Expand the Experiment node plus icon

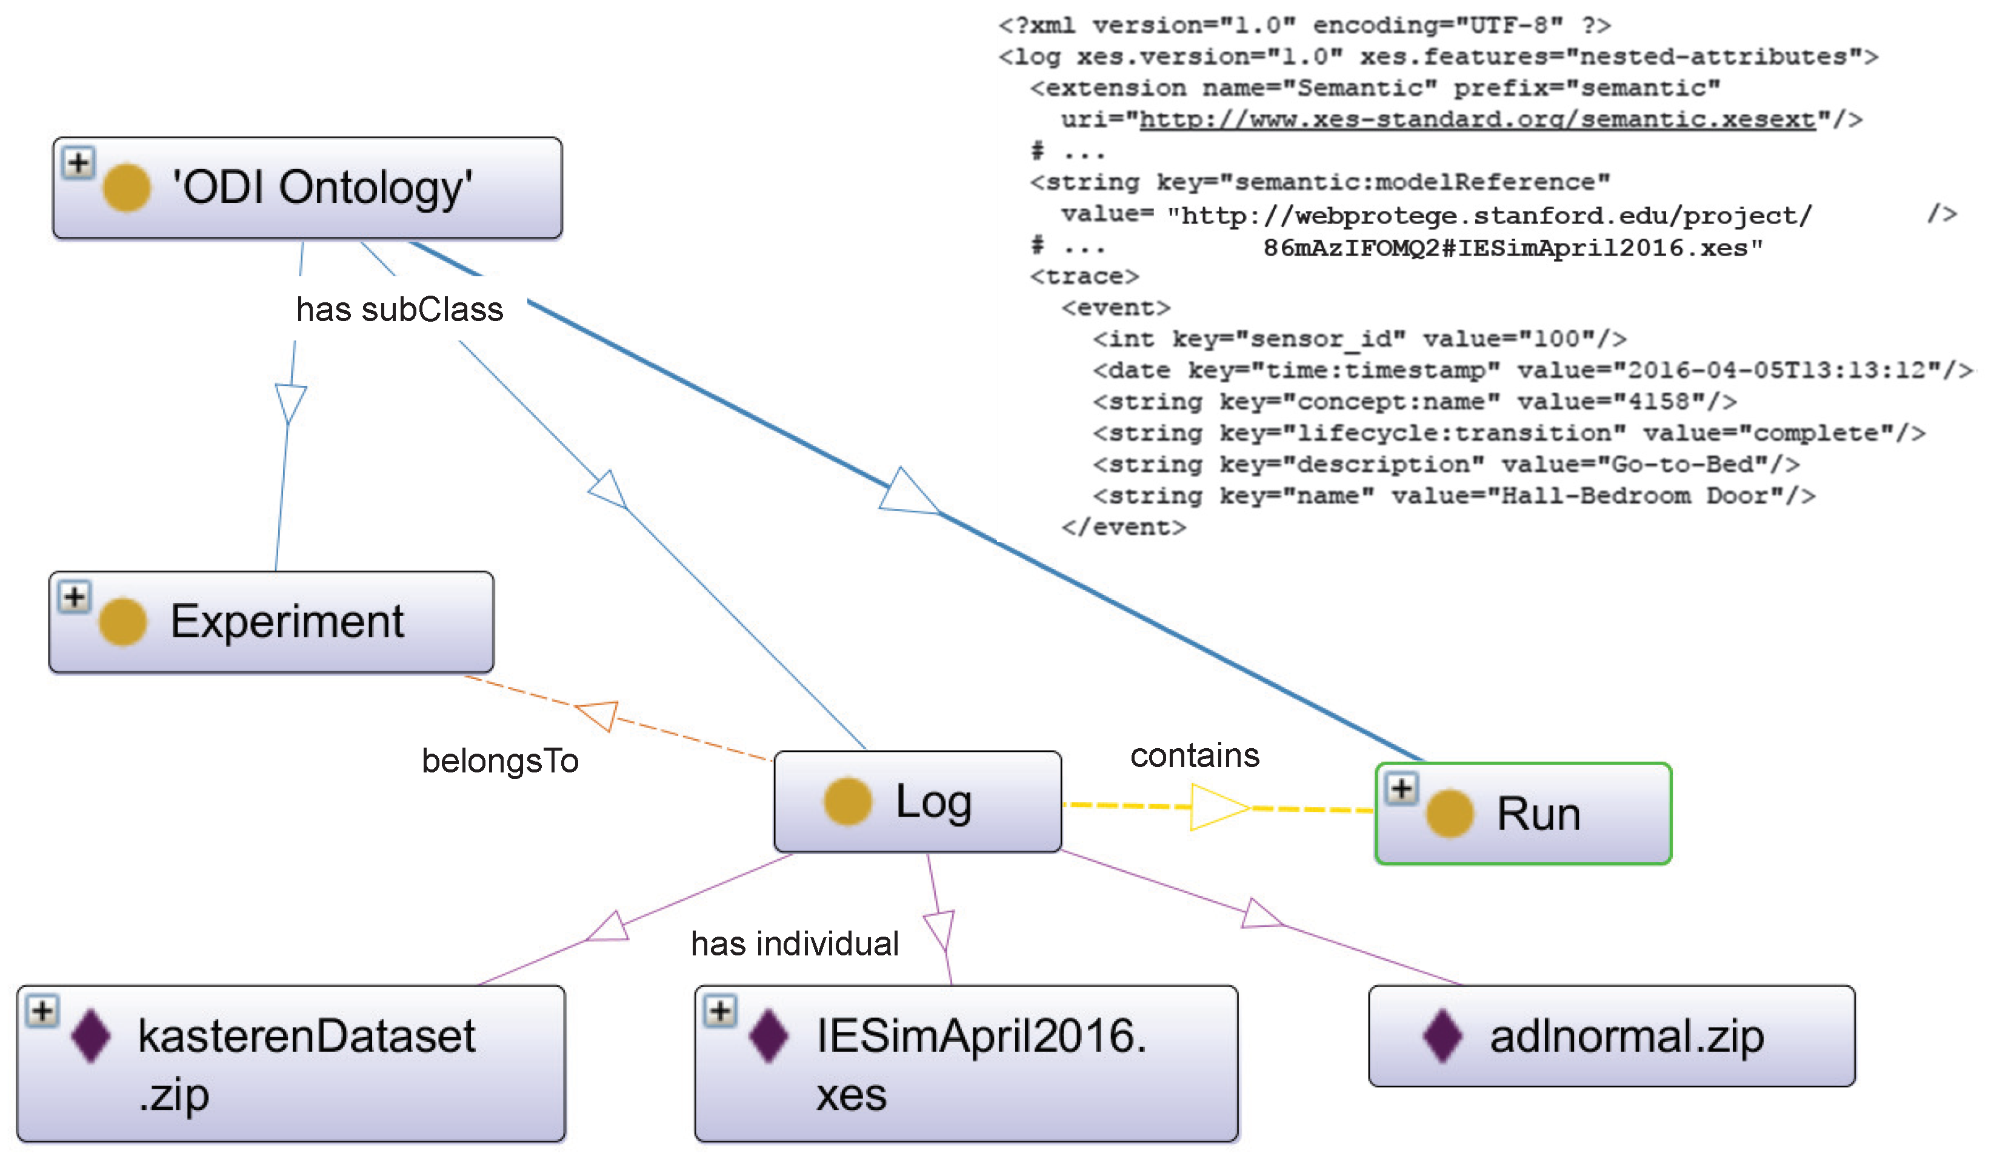[75, 597]
